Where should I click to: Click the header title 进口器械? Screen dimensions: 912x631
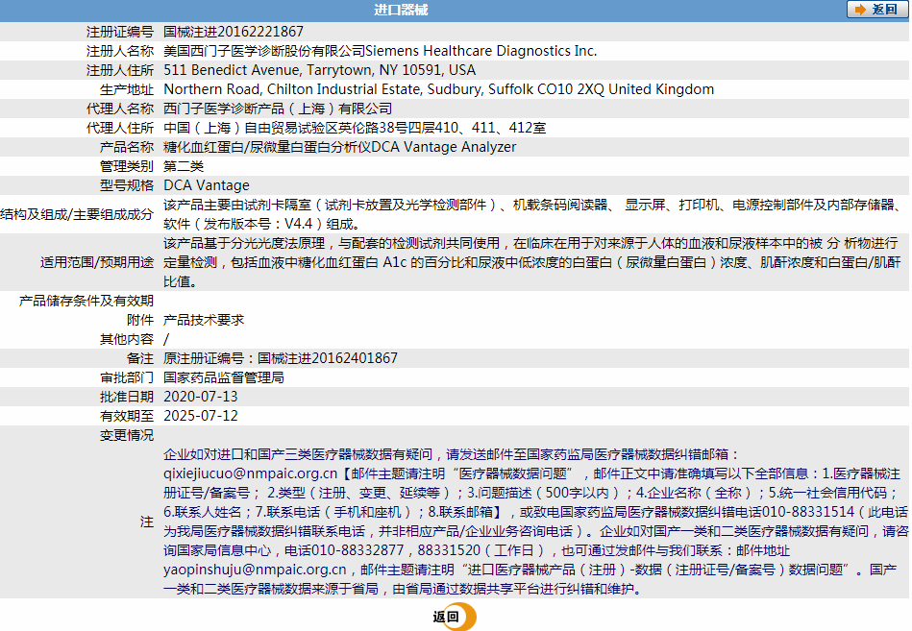pos(401,10)
